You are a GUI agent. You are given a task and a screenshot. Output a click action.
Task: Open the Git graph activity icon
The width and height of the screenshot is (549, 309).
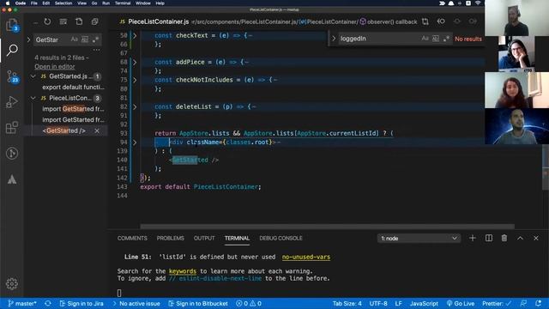12,153
